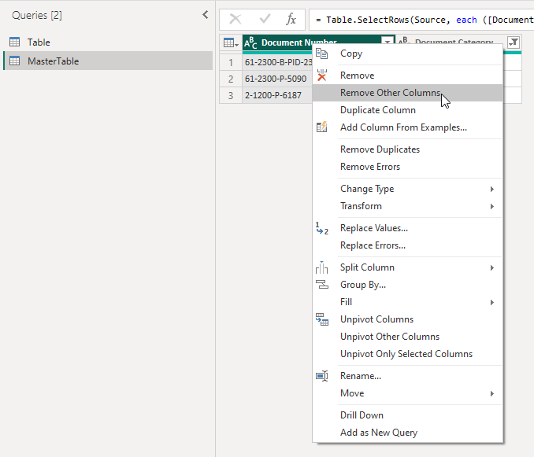Cancel formula edit with the X icon
This screenshot has width=534, height=457.
(x=235, y=19)
